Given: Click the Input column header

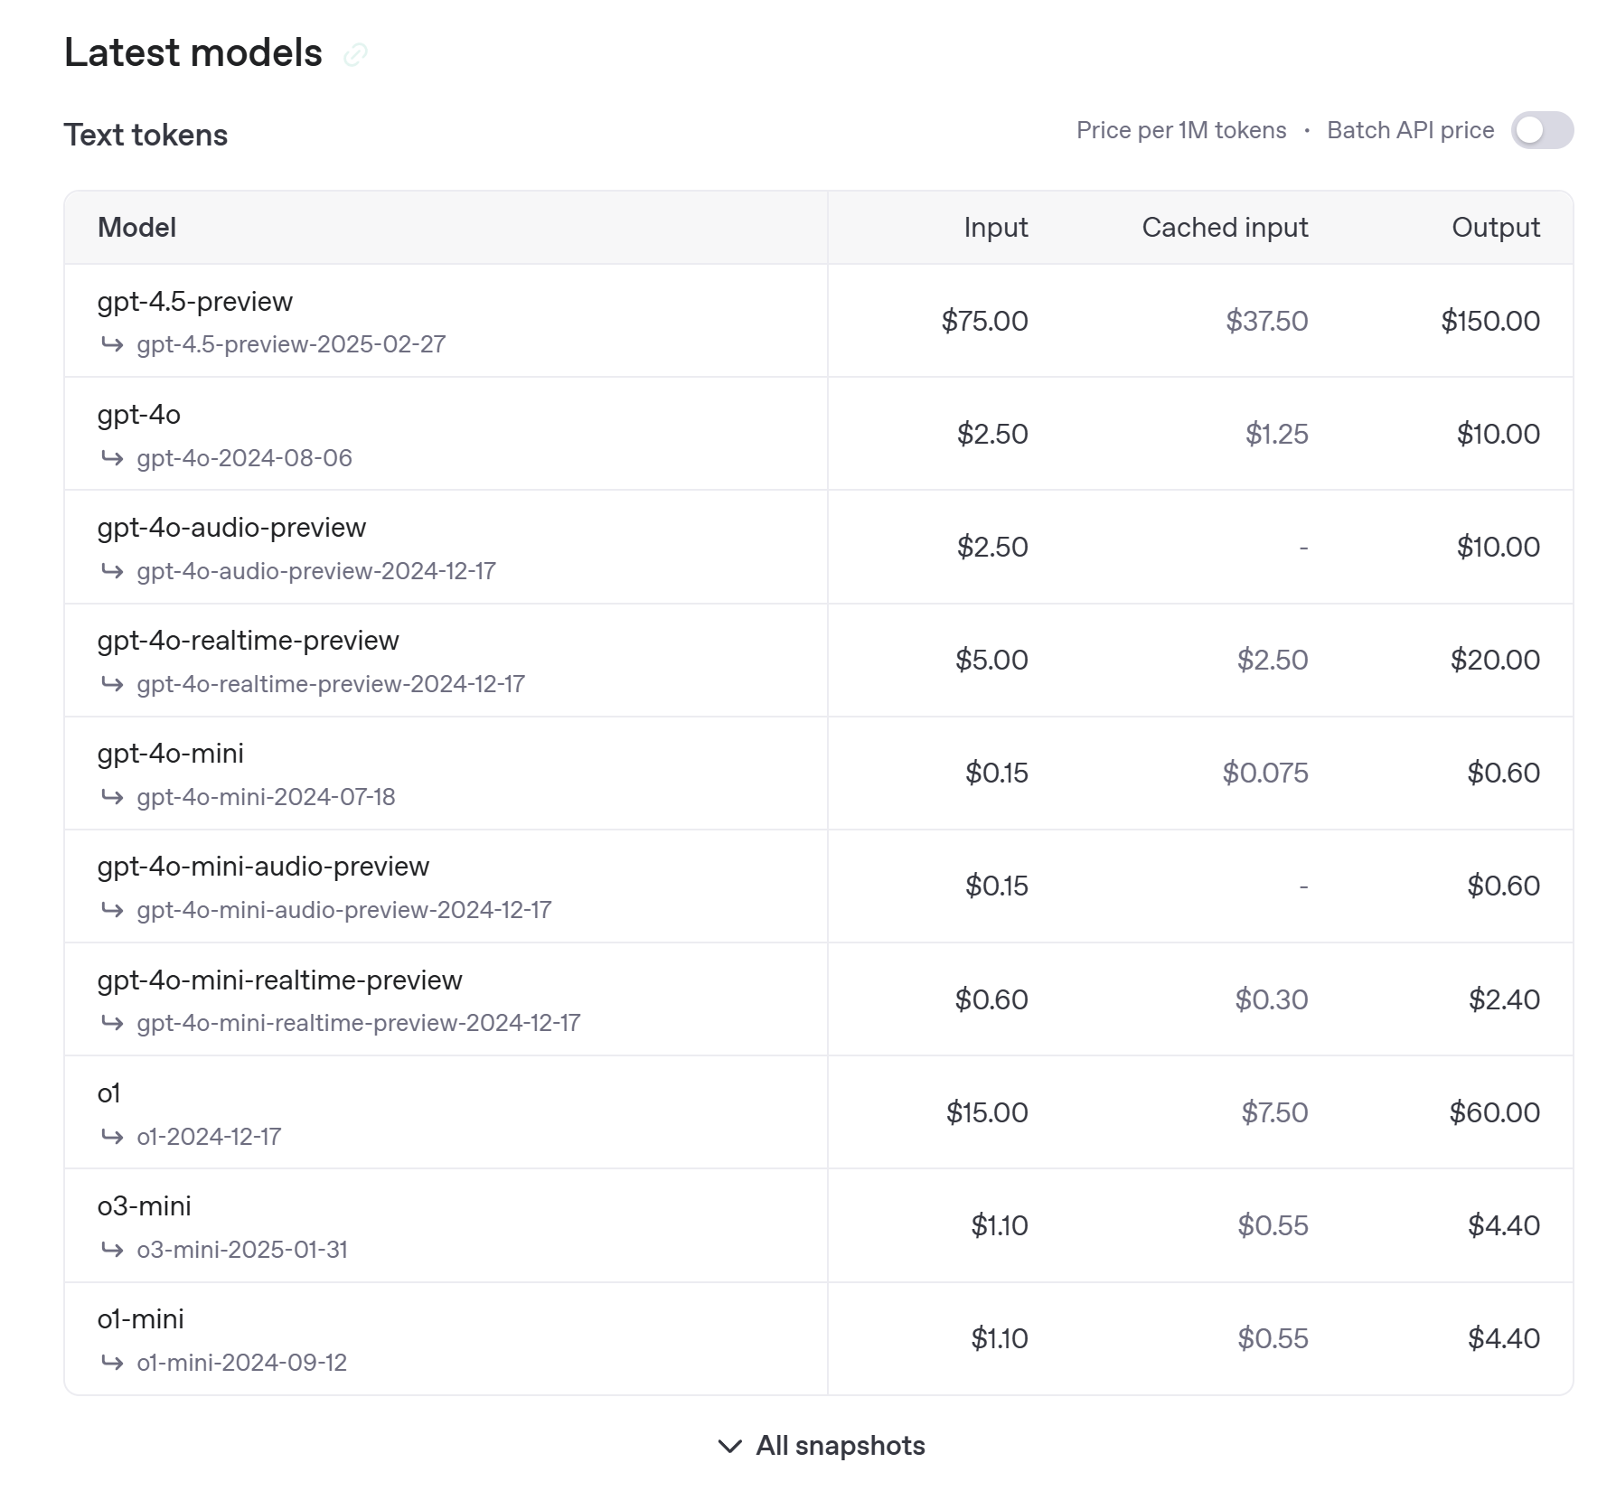Looking at the screenshot, I should click(x=995, y=227).
